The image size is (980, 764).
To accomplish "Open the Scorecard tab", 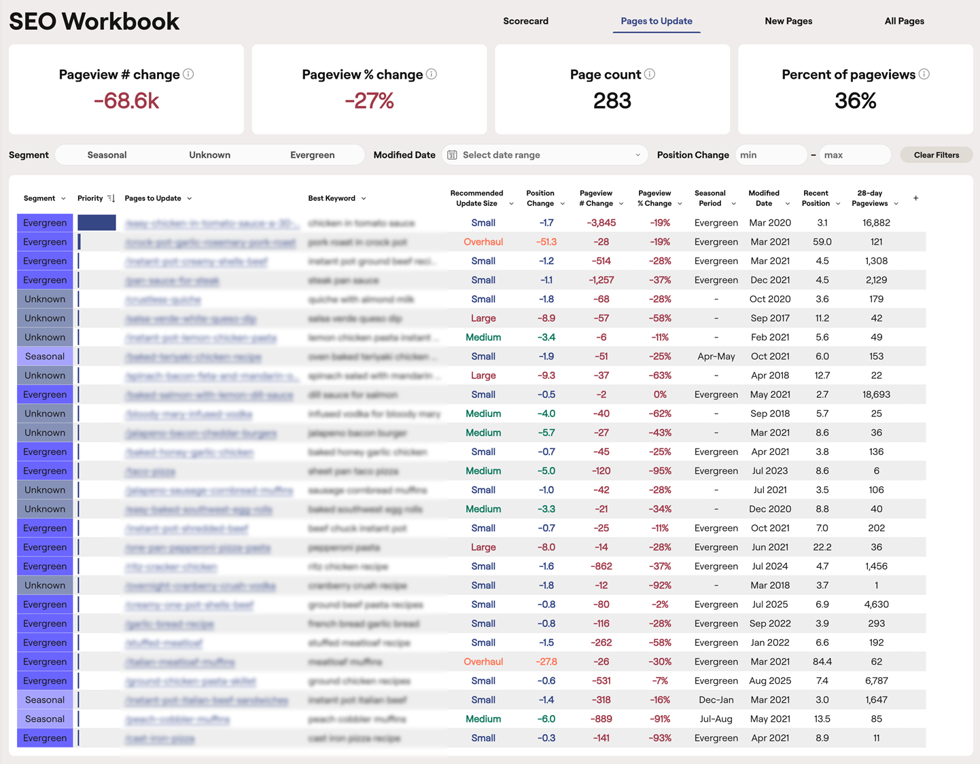I will (525, 21).
